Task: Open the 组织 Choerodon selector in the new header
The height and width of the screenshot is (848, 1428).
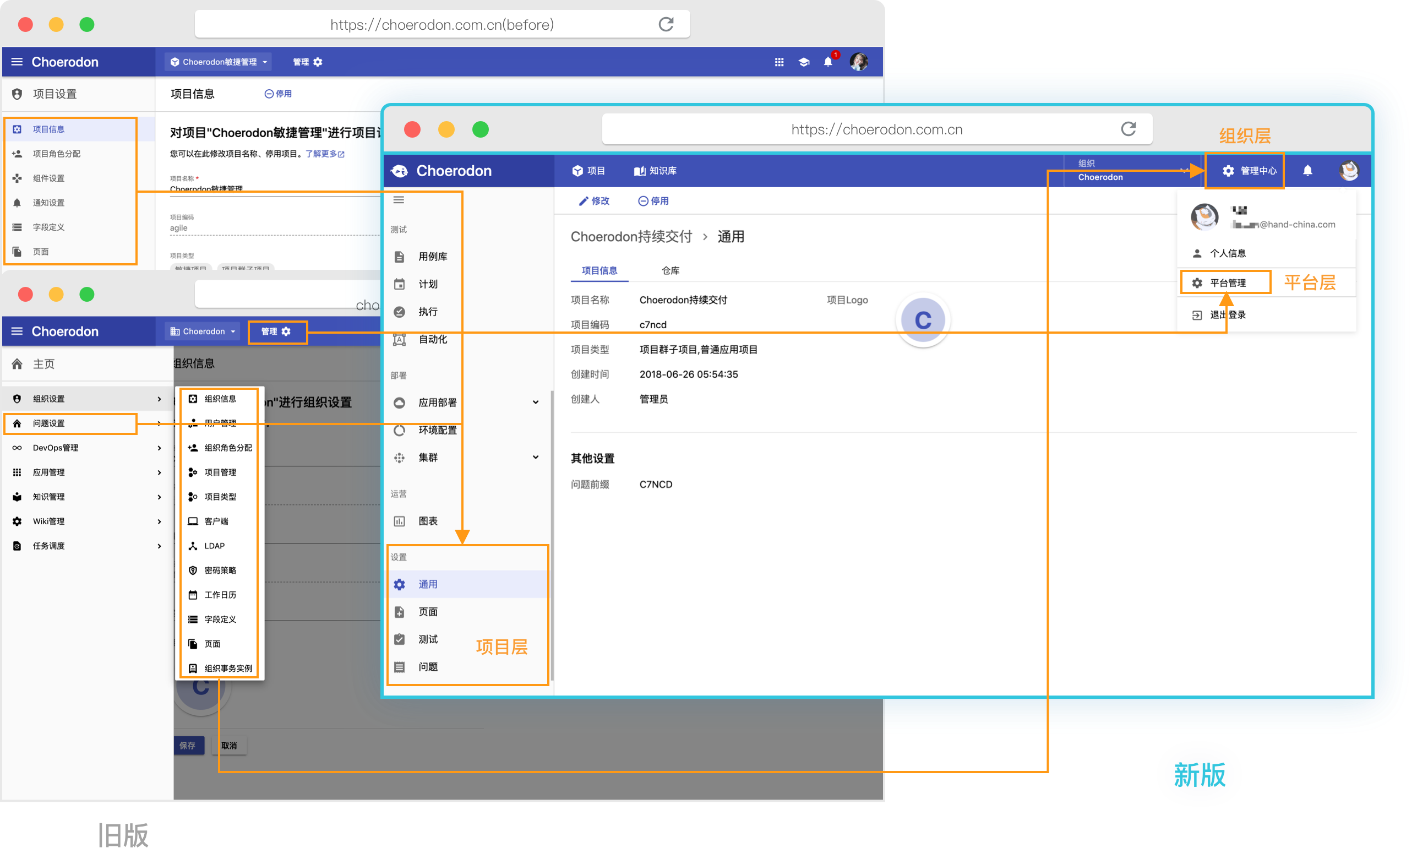Action: (1133, 170)
